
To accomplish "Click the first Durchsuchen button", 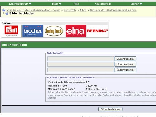I will 125,59.
